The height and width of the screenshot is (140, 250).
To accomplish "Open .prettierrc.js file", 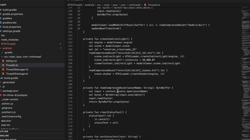I will pos(8,112).
